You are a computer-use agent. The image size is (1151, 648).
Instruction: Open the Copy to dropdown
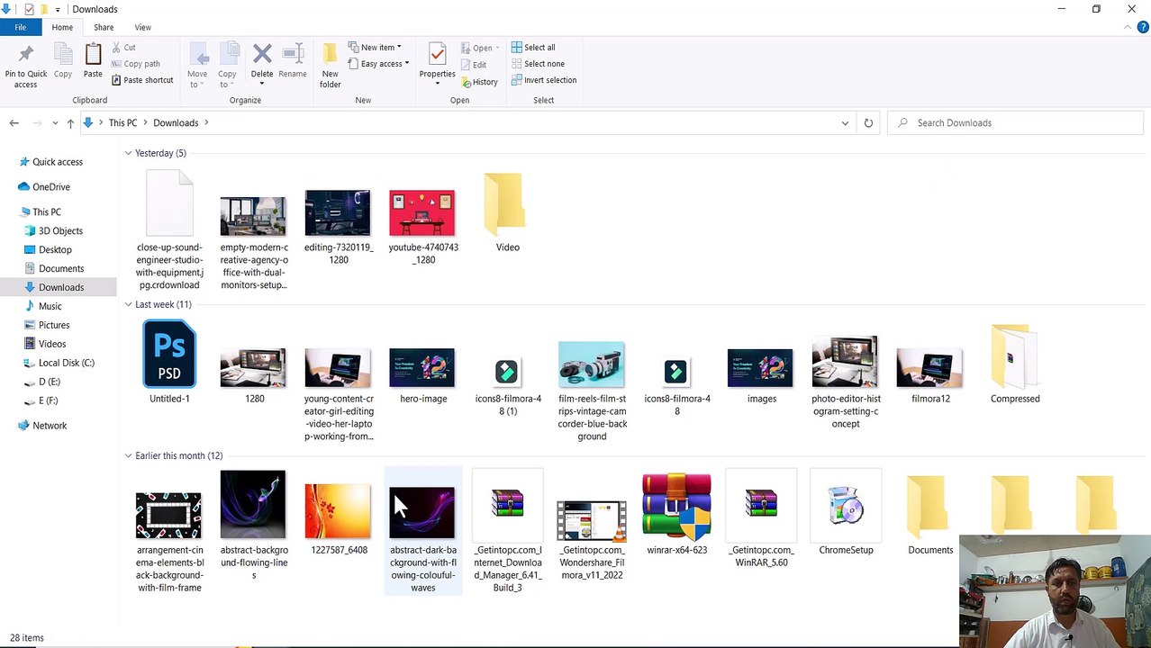pyautogui.click(x=227, y=66)
